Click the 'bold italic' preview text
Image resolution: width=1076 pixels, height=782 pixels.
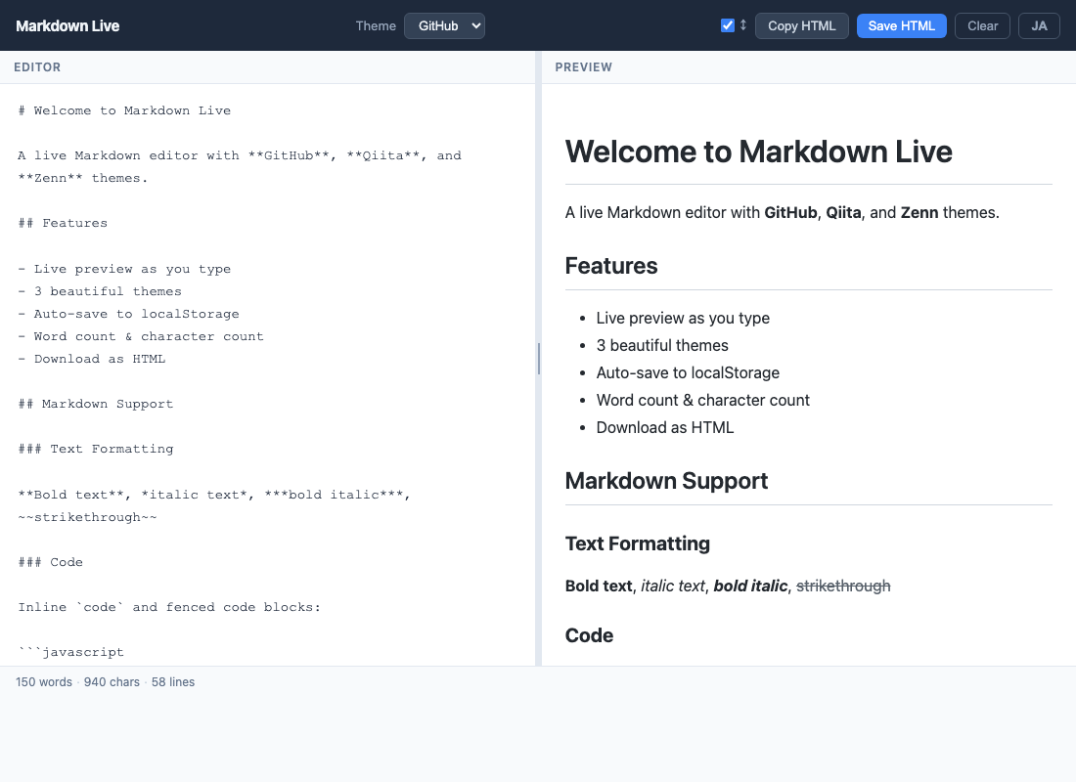pos(750,586)
